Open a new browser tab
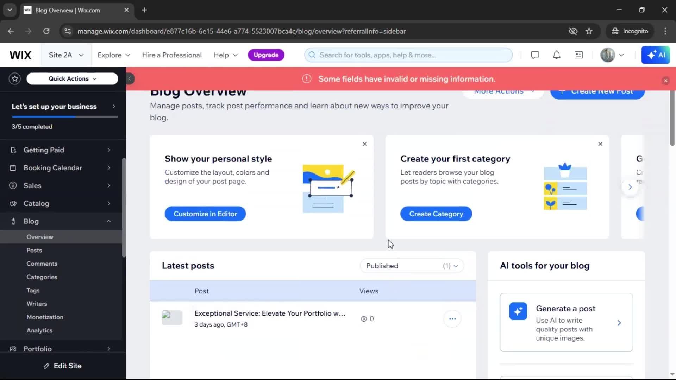 [x=144, y=10]
